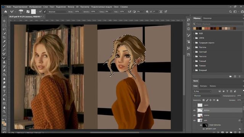Toggle symmetry butterfly icon in options bar
This screenshot has width=244, height=137.
click(x=161, y=12)
